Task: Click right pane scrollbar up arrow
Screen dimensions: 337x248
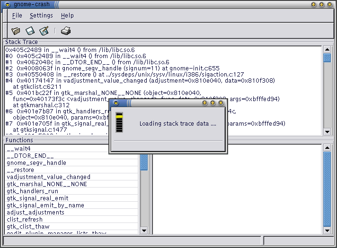Action: click(x=327, y=147)
